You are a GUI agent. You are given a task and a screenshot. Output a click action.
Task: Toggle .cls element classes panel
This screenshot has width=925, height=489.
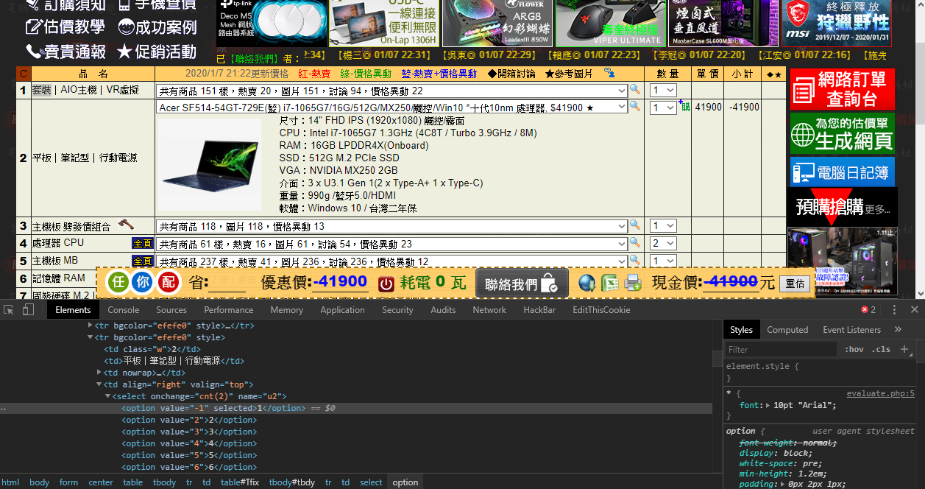tap(882, 349)
